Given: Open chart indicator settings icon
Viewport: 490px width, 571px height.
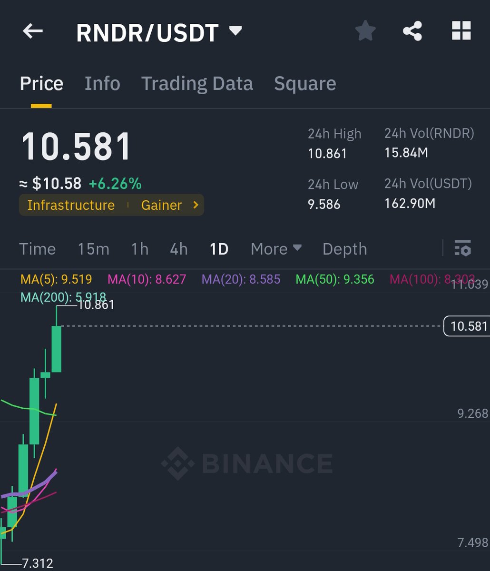Looking at the screenshot, I should (x=462, y=248).
